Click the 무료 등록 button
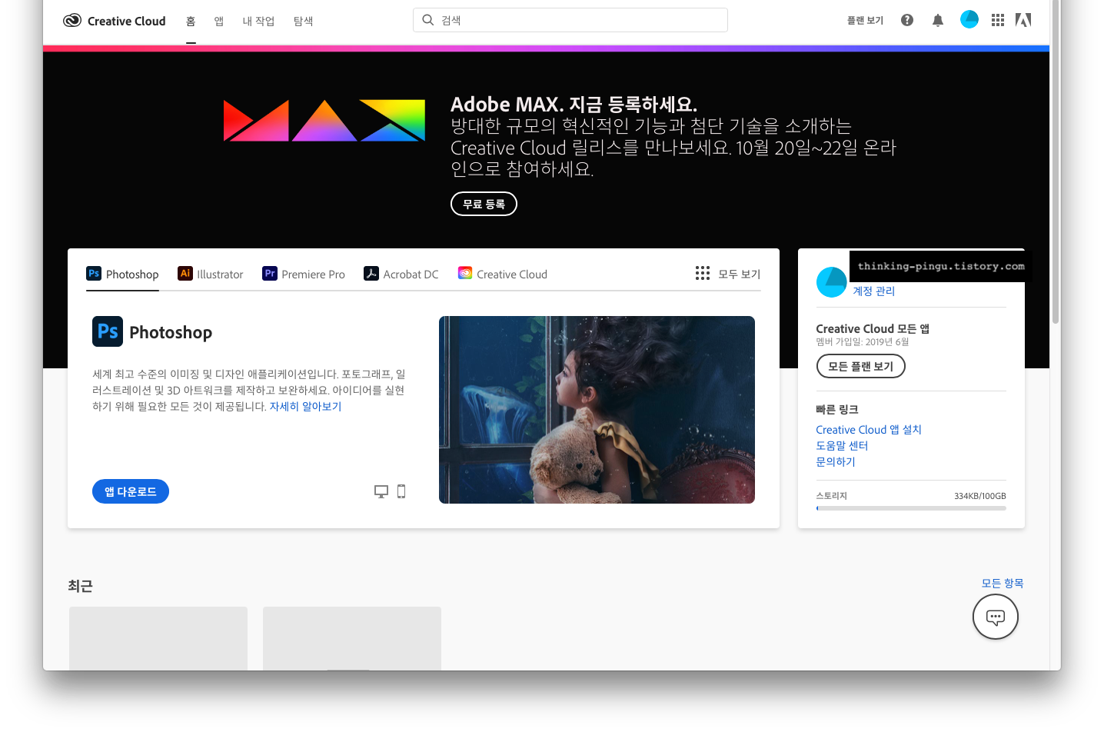1104x732 pixels. tap(484, 204)
